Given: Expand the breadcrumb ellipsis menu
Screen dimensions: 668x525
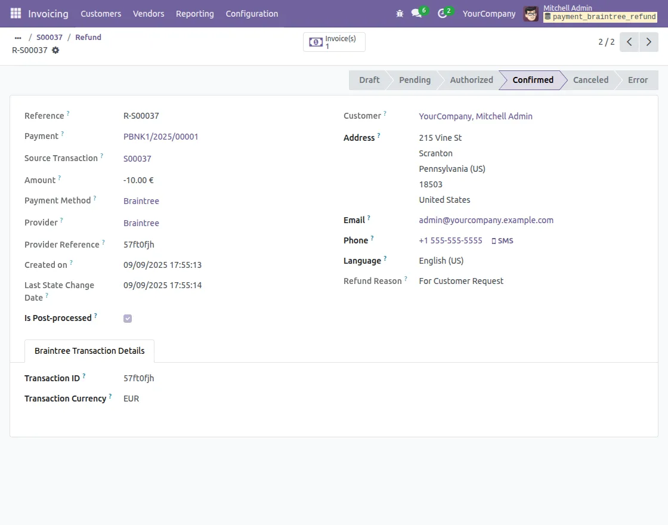Looking at the screenshot, I should pyautogui.click(x=17, y=37).
